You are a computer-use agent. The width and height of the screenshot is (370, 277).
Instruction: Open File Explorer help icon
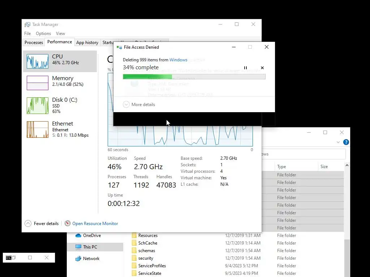(x=346, y=142)
